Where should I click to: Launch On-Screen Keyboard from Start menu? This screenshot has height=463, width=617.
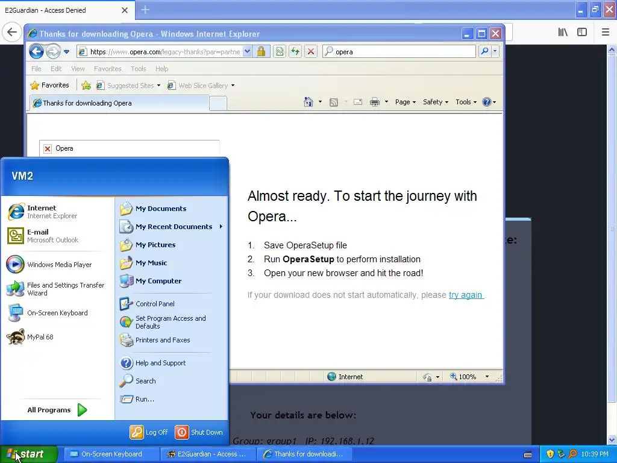(x=57, y=313)
